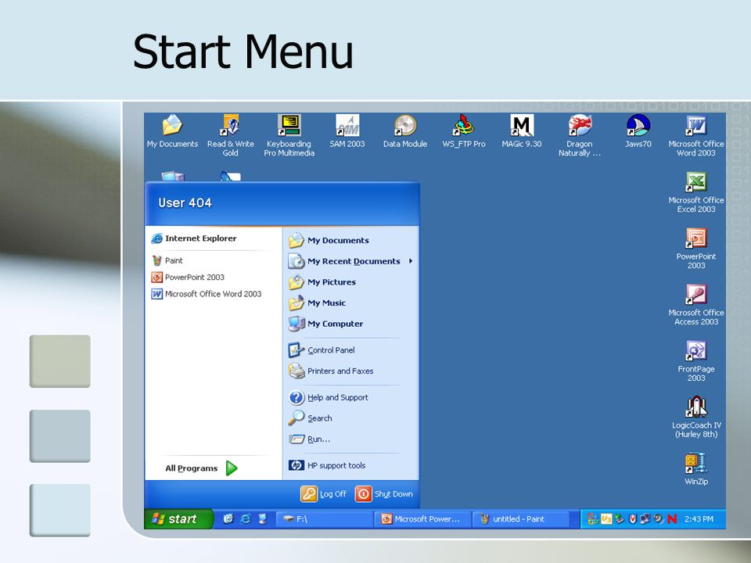Viewport: 751px width, 563px height.
Task: Expand My Recent Documents submenu arrow
Action: [x=411, y=261]
